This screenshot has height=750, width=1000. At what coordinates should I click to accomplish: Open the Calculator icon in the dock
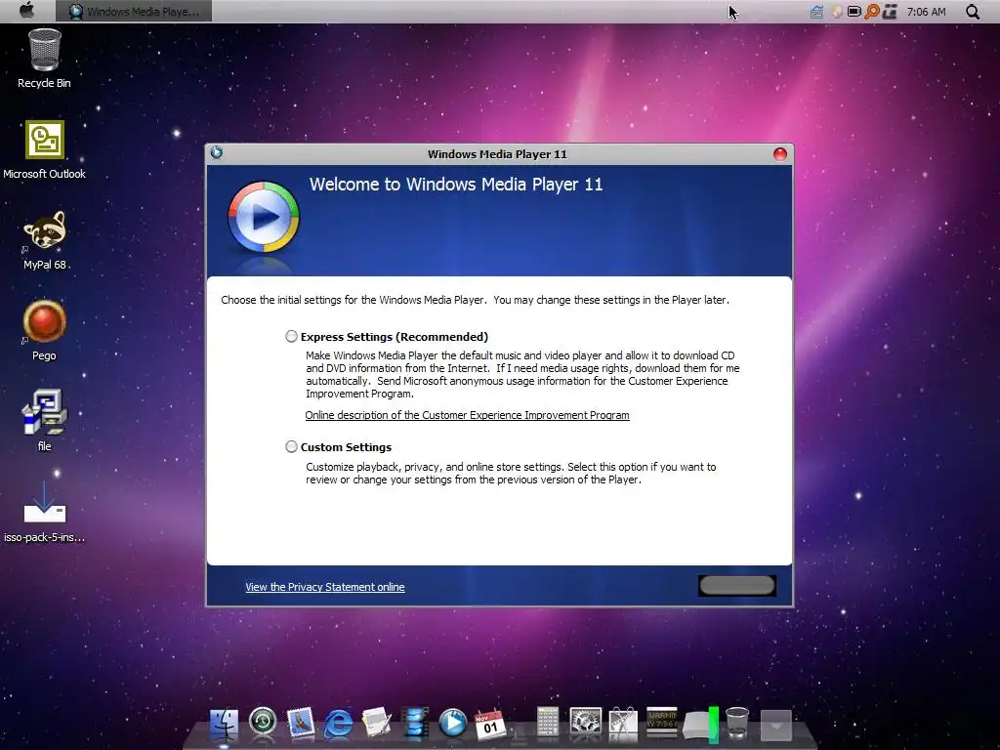coord(547,724)
